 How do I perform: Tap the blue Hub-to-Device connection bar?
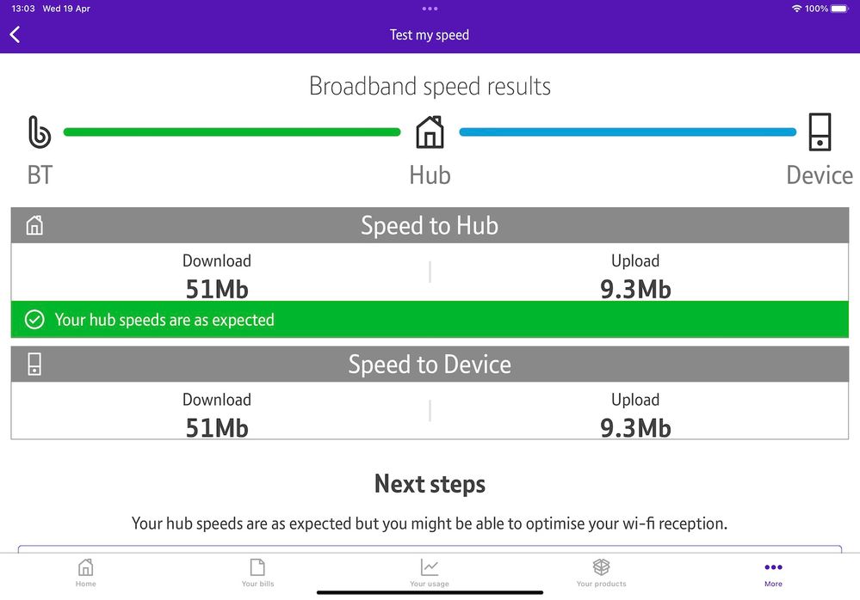point(628,132)
